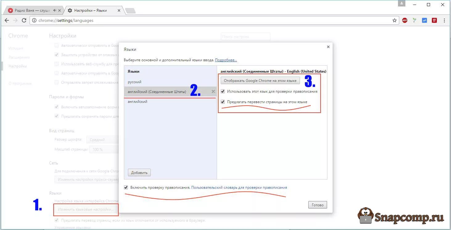The image size is (451, 230).
Task: Open О программе in the Chrome sidebar
Action: tap(20, 83)
